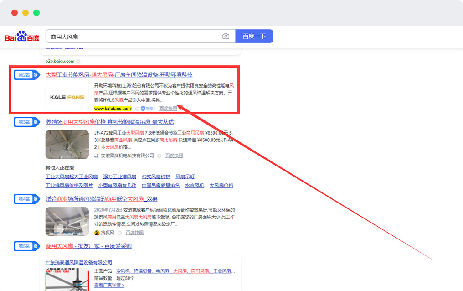Open 百度快照 for the 安徽雷澳 result
463x291 pixels.
(x=174, y=156)
